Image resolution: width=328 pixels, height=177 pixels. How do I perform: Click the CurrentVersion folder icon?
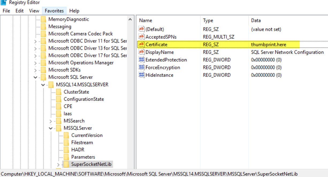pyautogui.click(x=66, y=135)
